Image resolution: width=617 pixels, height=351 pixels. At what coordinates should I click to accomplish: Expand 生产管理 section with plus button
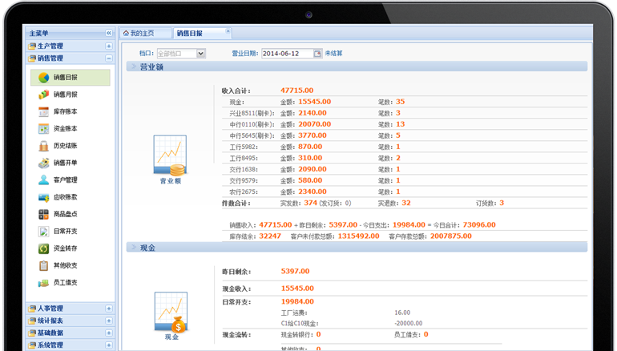coord(109,46)
